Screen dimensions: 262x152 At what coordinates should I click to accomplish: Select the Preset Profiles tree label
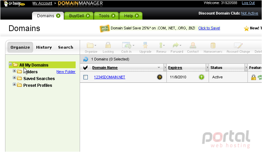point(38,85)
